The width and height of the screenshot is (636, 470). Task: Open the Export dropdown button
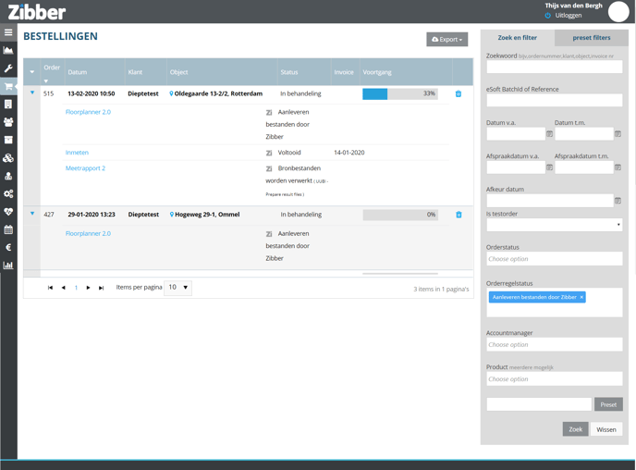[446, 40]
